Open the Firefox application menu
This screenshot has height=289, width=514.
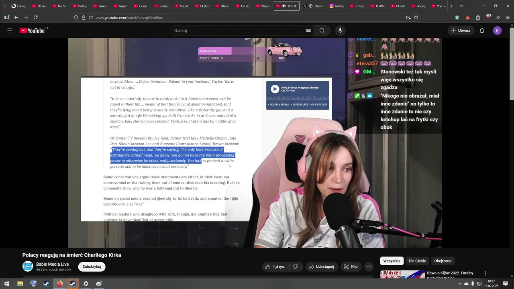coord(508,17)
